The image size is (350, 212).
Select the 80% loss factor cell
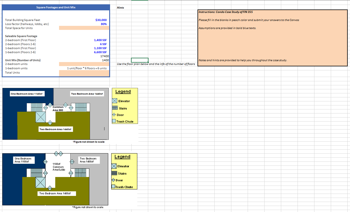pyautogui.click(x=84, y=24)
